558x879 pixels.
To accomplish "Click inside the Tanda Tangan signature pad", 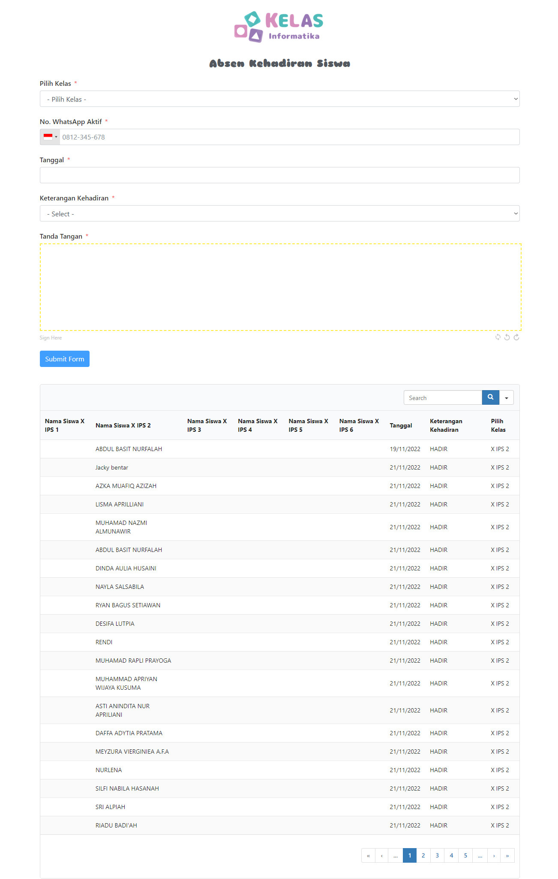I will point(280,287).
